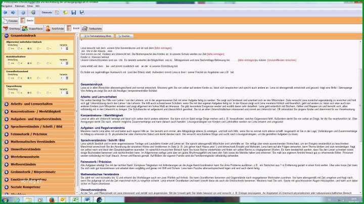
Task: Switch to the Kind/Schüler tab
Action: [x=55, y=29]
